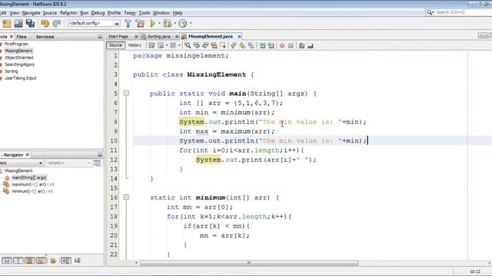This screenshot has width=492, height=276.
Task: Open the Tools menu
Action: point(144,13)
